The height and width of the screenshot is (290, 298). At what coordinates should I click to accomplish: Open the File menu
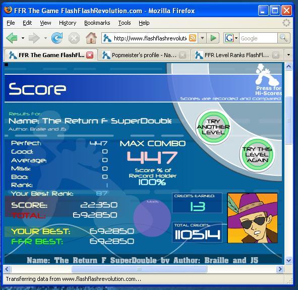point(11,23)
